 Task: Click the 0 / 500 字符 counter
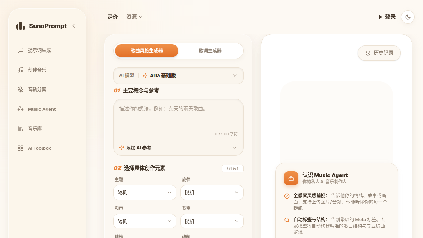coord(226,134)
